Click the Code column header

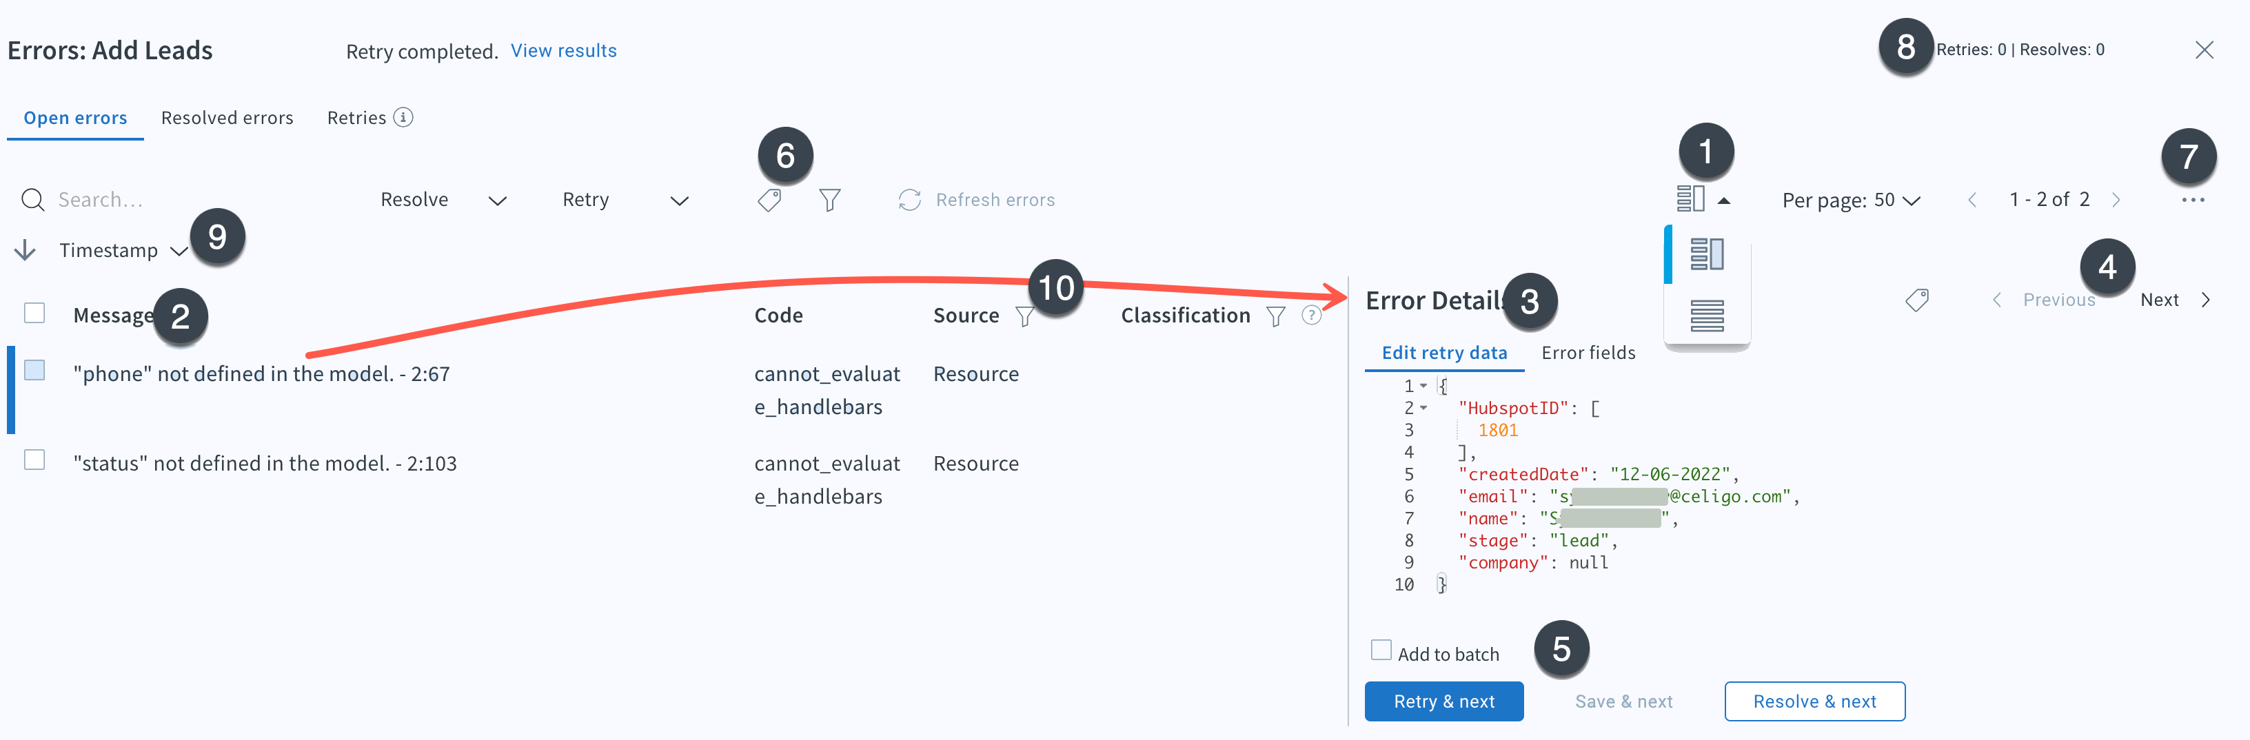pyautogui.click(x=778, y=315)
